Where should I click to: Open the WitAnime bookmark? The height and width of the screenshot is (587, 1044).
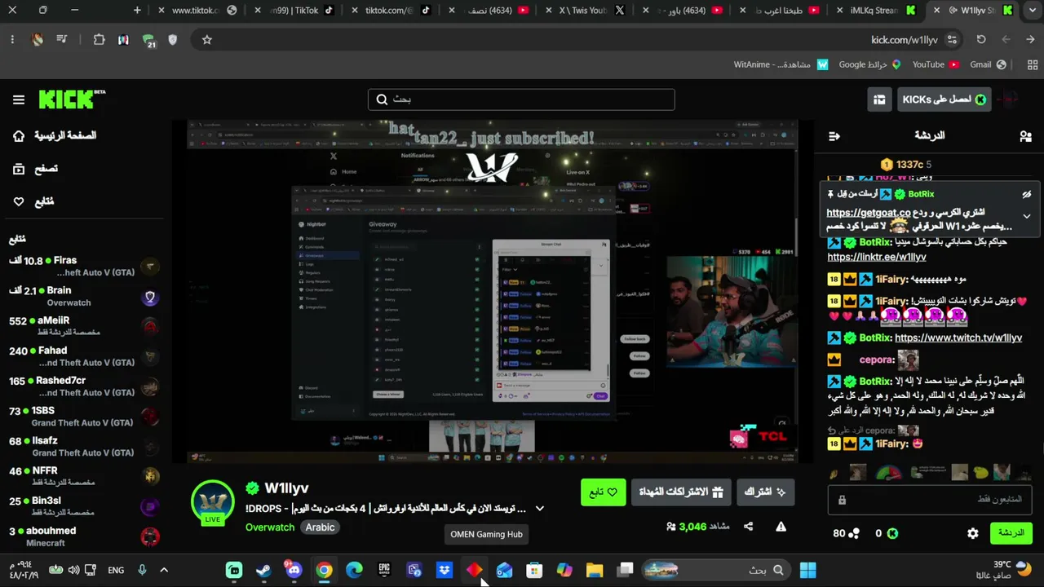pos(781,64)
